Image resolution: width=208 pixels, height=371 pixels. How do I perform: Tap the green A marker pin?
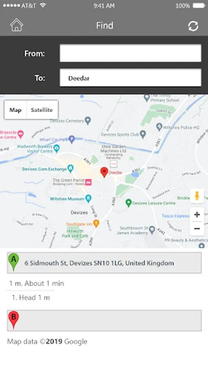(14, 262)
